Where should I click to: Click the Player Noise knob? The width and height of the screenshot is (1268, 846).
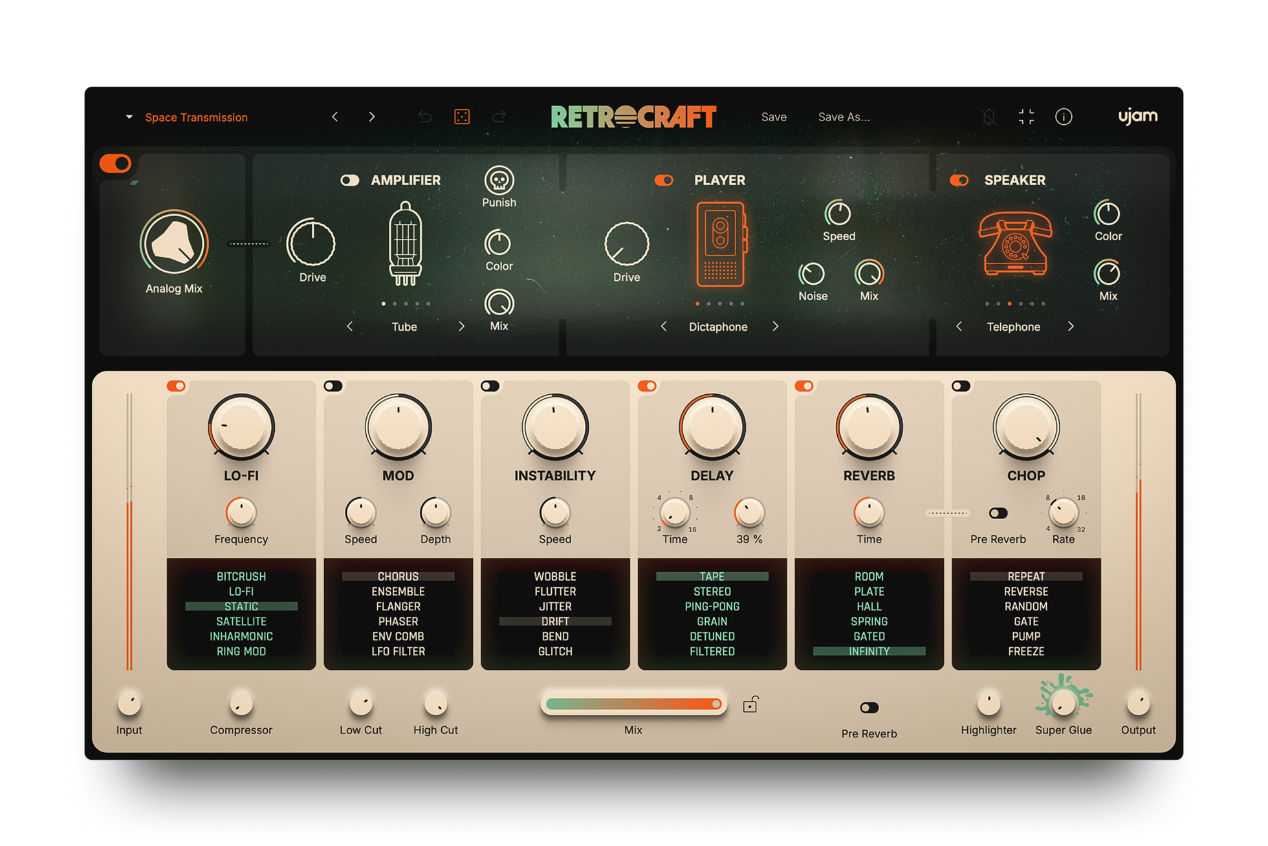point(812,274)
